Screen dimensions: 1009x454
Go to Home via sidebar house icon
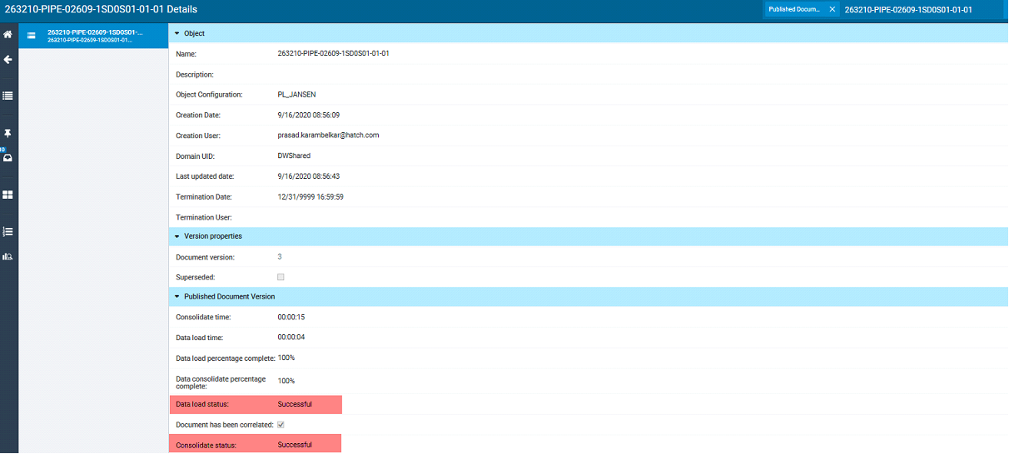[7, 35]
